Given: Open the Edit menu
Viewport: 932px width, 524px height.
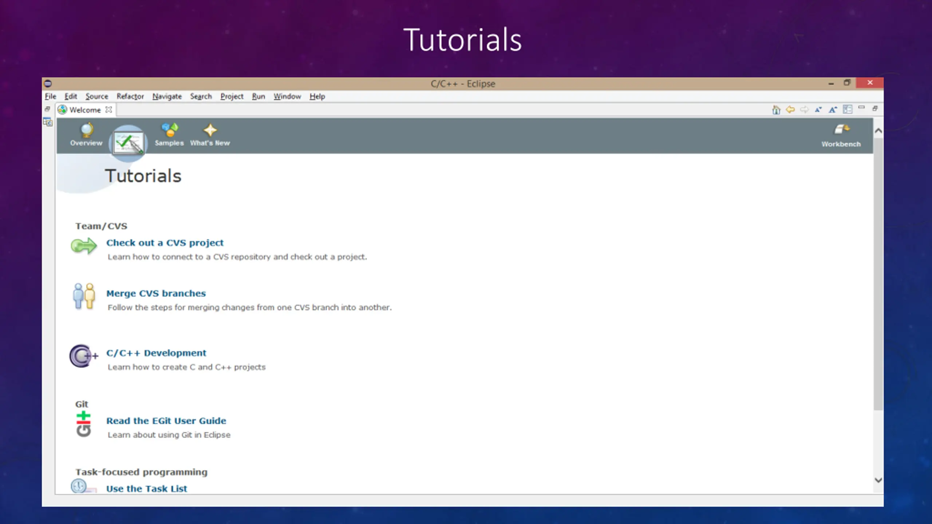Looking at the screenshot, I should pyautogui.click(x=71, y=96).
